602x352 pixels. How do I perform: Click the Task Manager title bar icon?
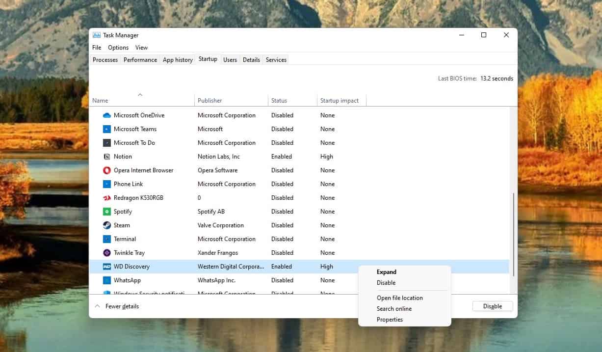coord(96,35)
